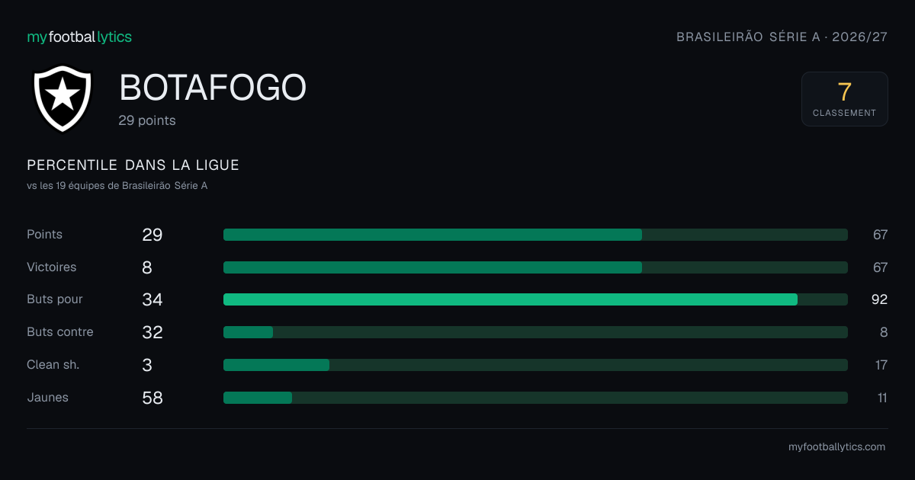Screen dimensions: 915x480
Task: Click the Jaunes percentile bar
Action: 535,398
